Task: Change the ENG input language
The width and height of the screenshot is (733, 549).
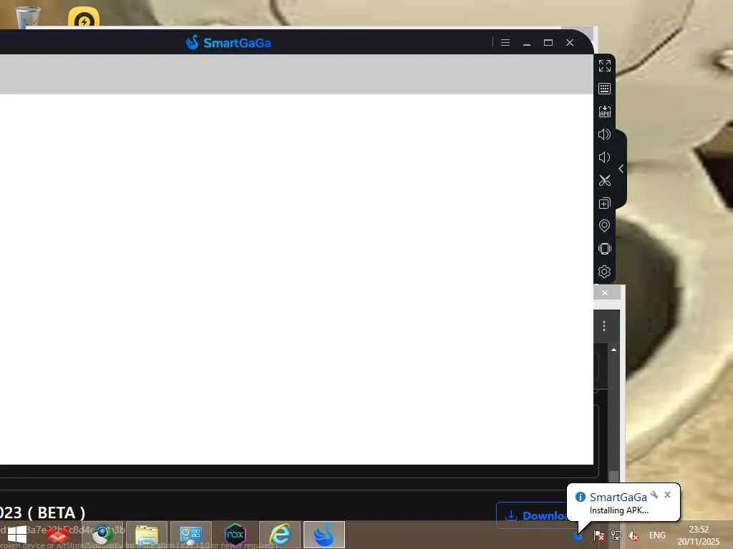Action: point(657,535)
